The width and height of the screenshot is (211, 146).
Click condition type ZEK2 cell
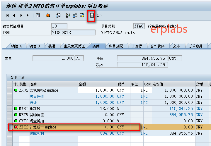24,127
